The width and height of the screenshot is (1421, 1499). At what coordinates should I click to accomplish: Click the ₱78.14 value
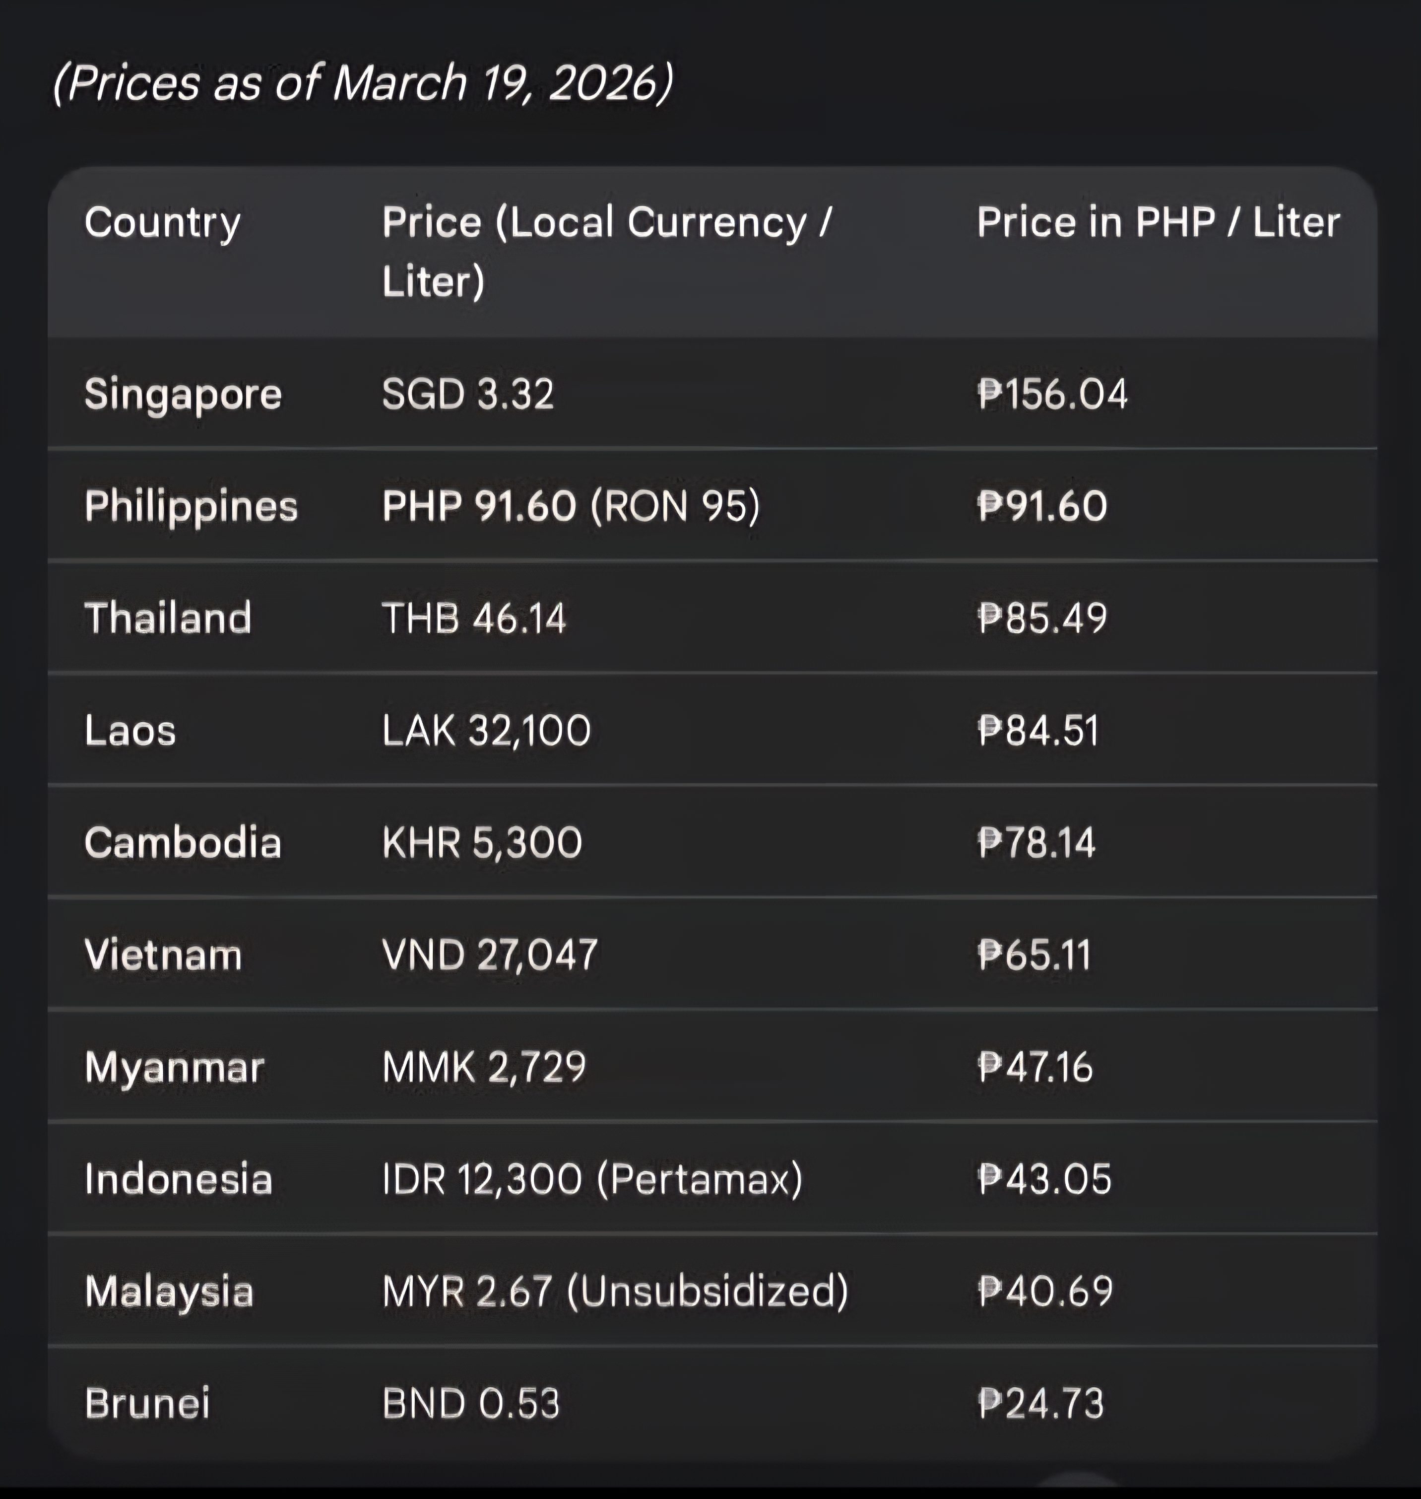[x=1035, y=843]
